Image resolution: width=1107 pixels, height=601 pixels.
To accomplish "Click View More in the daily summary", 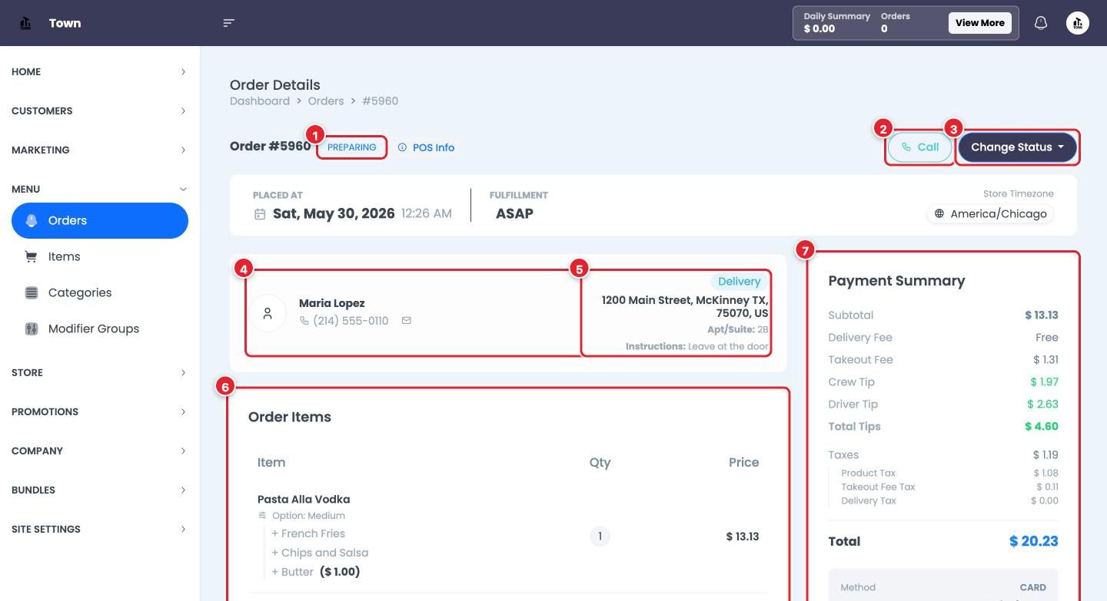I will 979,23.
